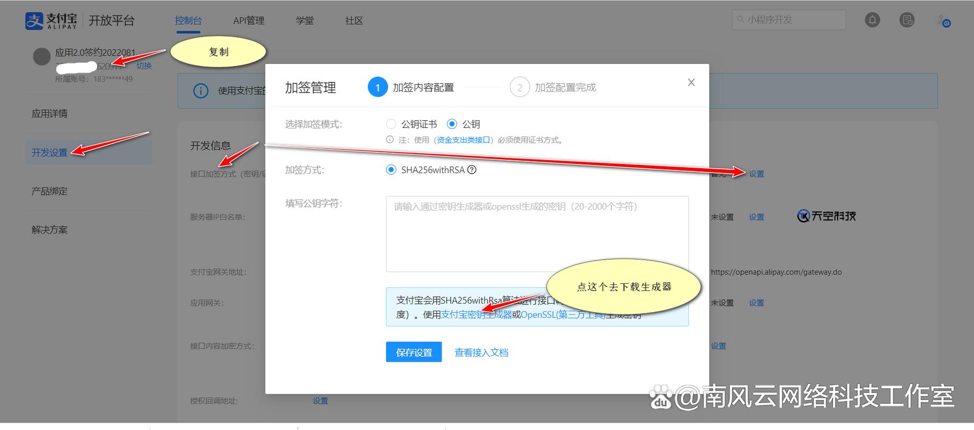Open the document icon beside the bell
Image resolution: width=974 pixels, height=430 pixels.
pos(907,20)
